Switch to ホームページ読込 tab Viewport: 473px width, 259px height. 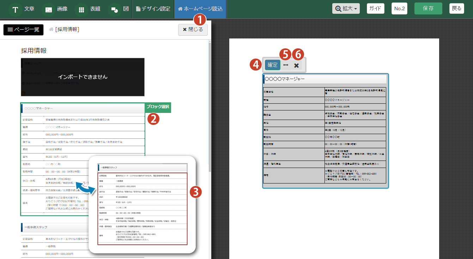click(x=200, y=9)
